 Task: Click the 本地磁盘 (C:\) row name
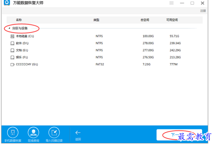click(x=25, y=36)
